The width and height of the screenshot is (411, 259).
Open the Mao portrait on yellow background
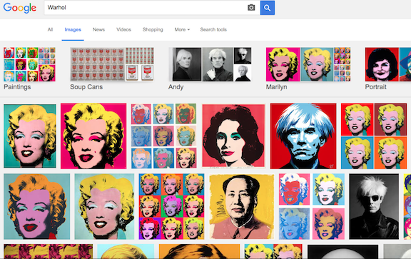242,206
